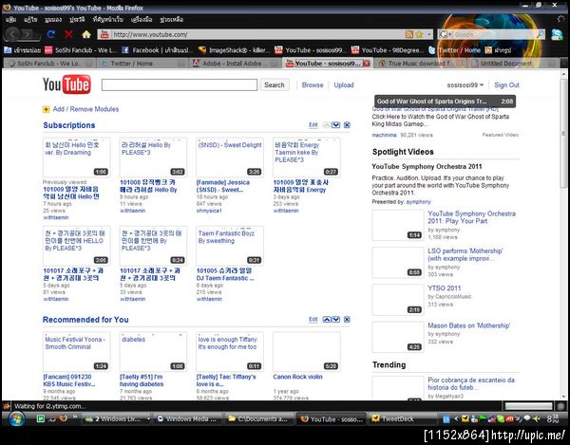Image resolution: width=570 pixels, height=445 pixels.
Task: Switch to the True Music download tab
Action: [x=421, y=64]
